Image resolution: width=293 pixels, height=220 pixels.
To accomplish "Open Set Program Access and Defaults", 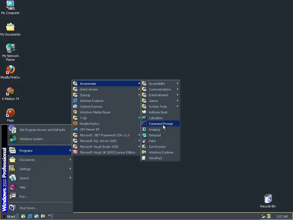I will (40, 130).
